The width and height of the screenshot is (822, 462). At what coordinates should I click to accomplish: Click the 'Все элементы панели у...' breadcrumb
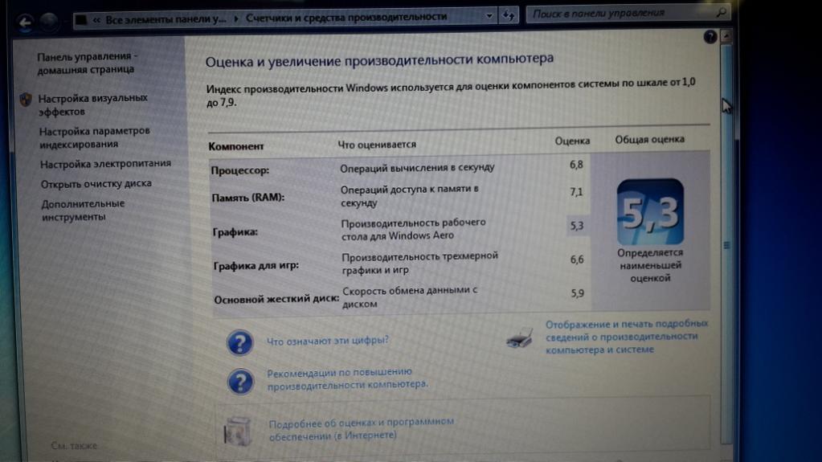(x=166, y=20)
